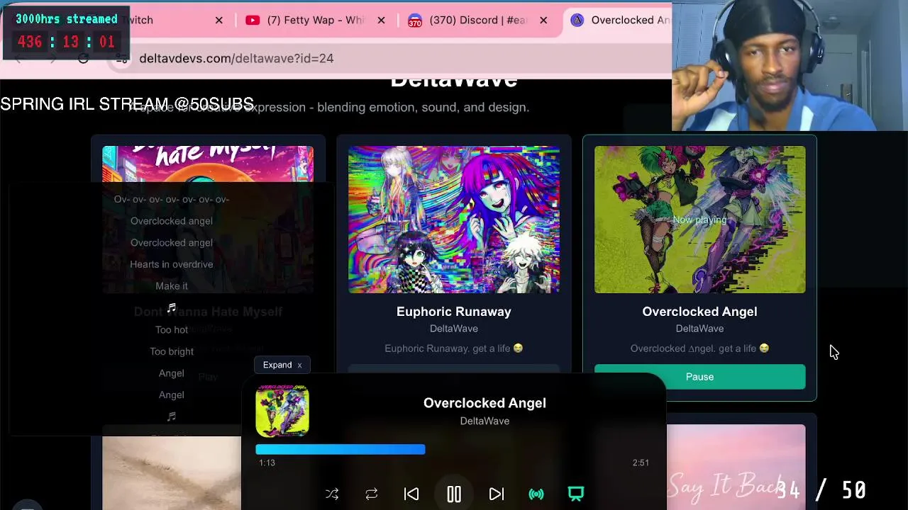Click the green Pause button on Overclocked Angel card

tap(699, 377)
